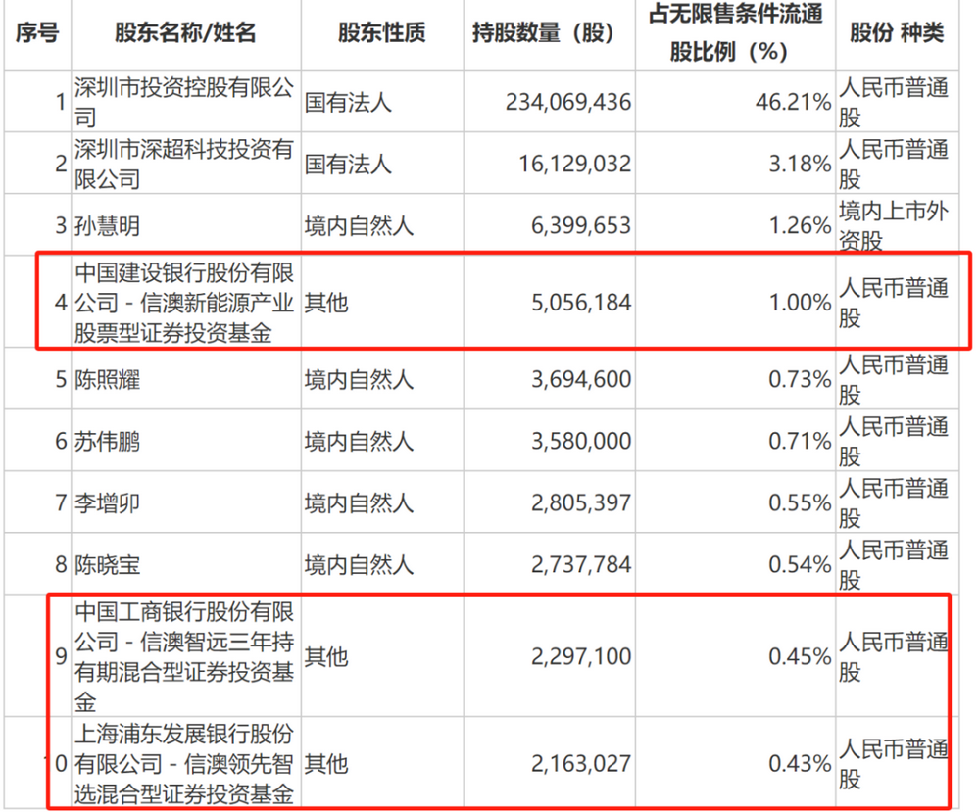980x812 pixels.
Task: Select 信澳领先智选混合型 fund cell
Action: (x=184, y=764)
